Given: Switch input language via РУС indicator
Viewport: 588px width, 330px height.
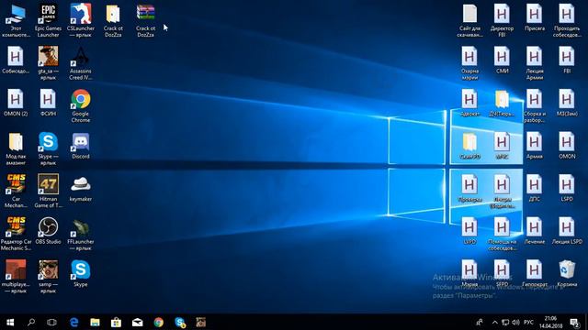Looking at the screenshot, I should (x=528, y=322).
